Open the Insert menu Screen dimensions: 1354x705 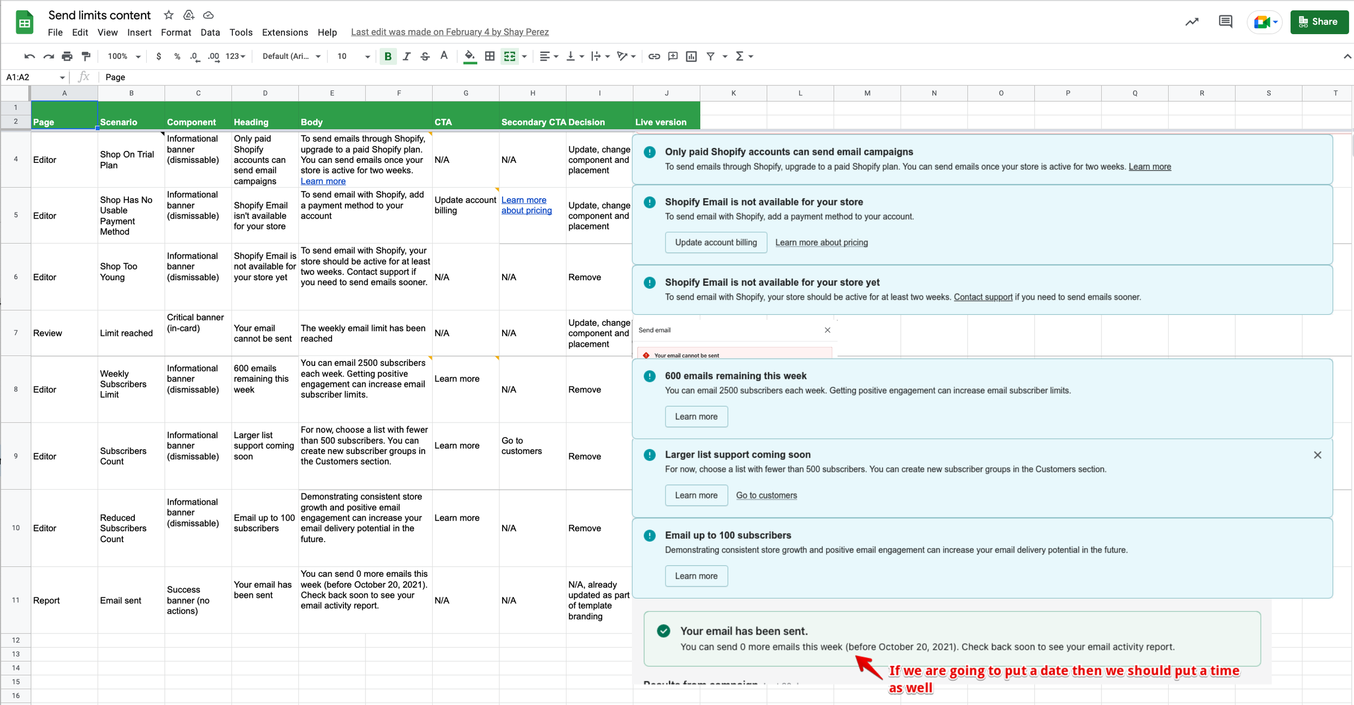pyautogui.click(x=139, y=32)
